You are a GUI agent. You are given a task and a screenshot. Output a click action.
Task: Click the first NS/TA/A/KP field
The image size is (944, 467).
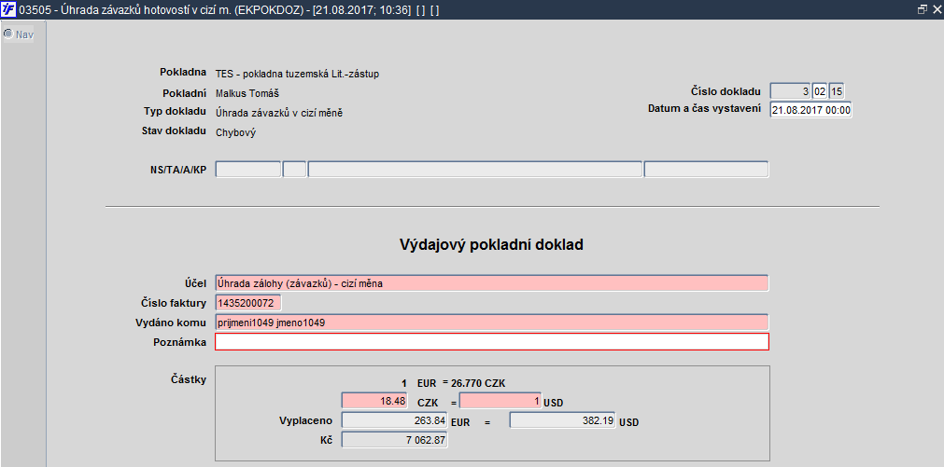click(x=248, y=170)
